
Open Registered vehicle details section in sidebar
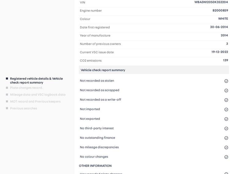36,80
